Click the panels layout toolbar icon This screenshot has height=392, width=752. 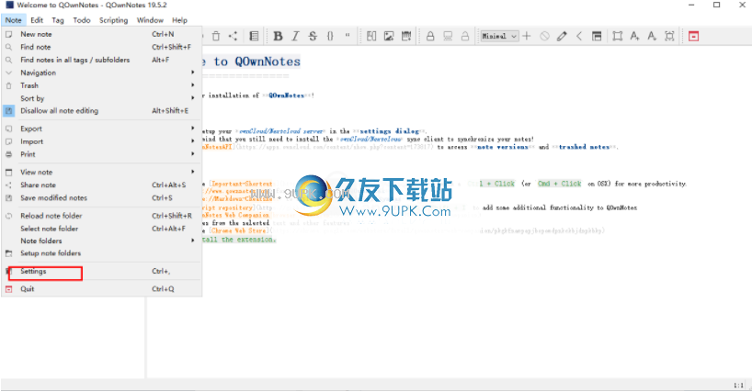[597, 36]
